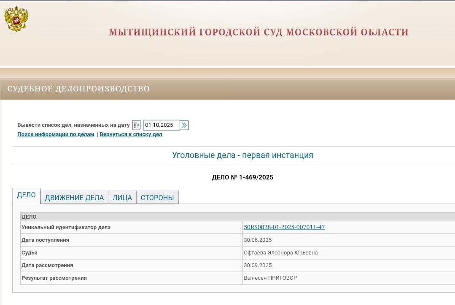
Task: Click the 'ДЕЛО № 1-469/2025' case heading
Action: (242, 177)
